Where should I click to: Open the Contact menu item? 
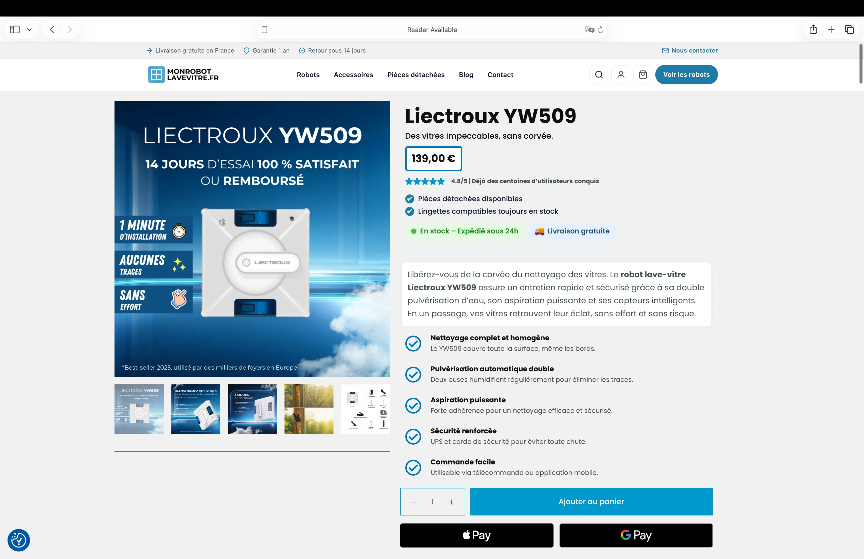click(x=500, y=74)
